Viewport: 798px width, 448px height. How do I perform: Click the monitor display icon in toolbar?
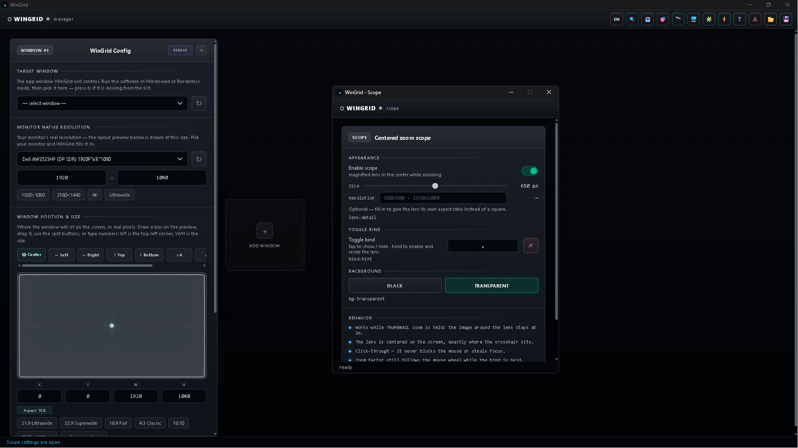click(x=694, y=19)
